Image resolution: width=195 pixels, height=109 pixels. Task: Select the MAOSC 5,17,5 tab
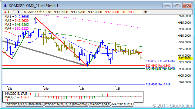click(x=122, y=104)
